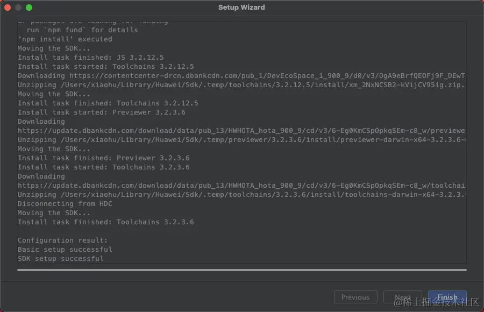Click the installation progress bar
The width and height of the screenshot is (484, 312).
241,270
